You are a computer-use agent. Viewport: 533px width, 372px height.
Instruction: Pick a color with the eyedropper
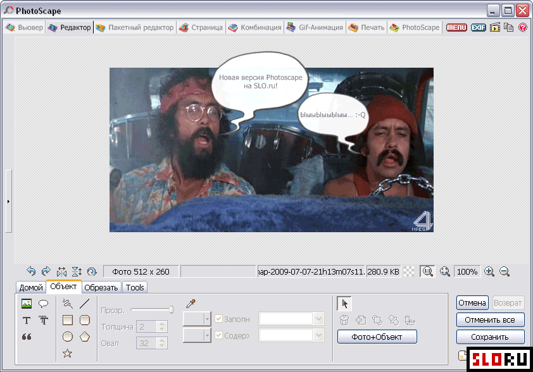191,304
